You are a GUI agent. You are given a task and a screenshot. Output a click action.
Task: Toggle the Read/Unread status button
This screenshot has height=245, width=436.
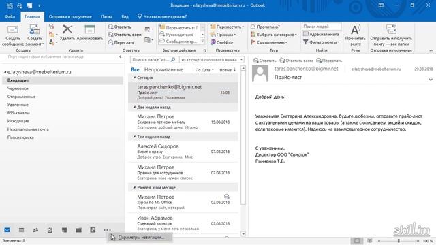[x=265, y=27]
